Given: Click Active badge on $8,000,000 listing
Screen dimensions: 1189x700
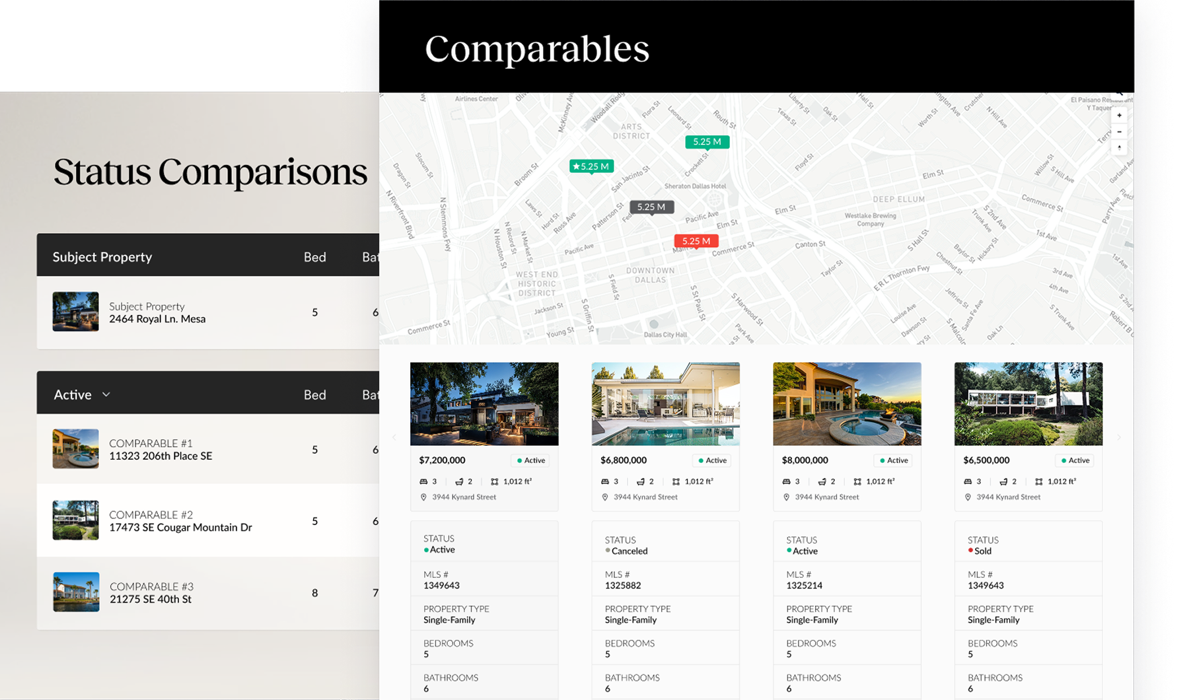Looking at the screenshot, I should (893, 460).
